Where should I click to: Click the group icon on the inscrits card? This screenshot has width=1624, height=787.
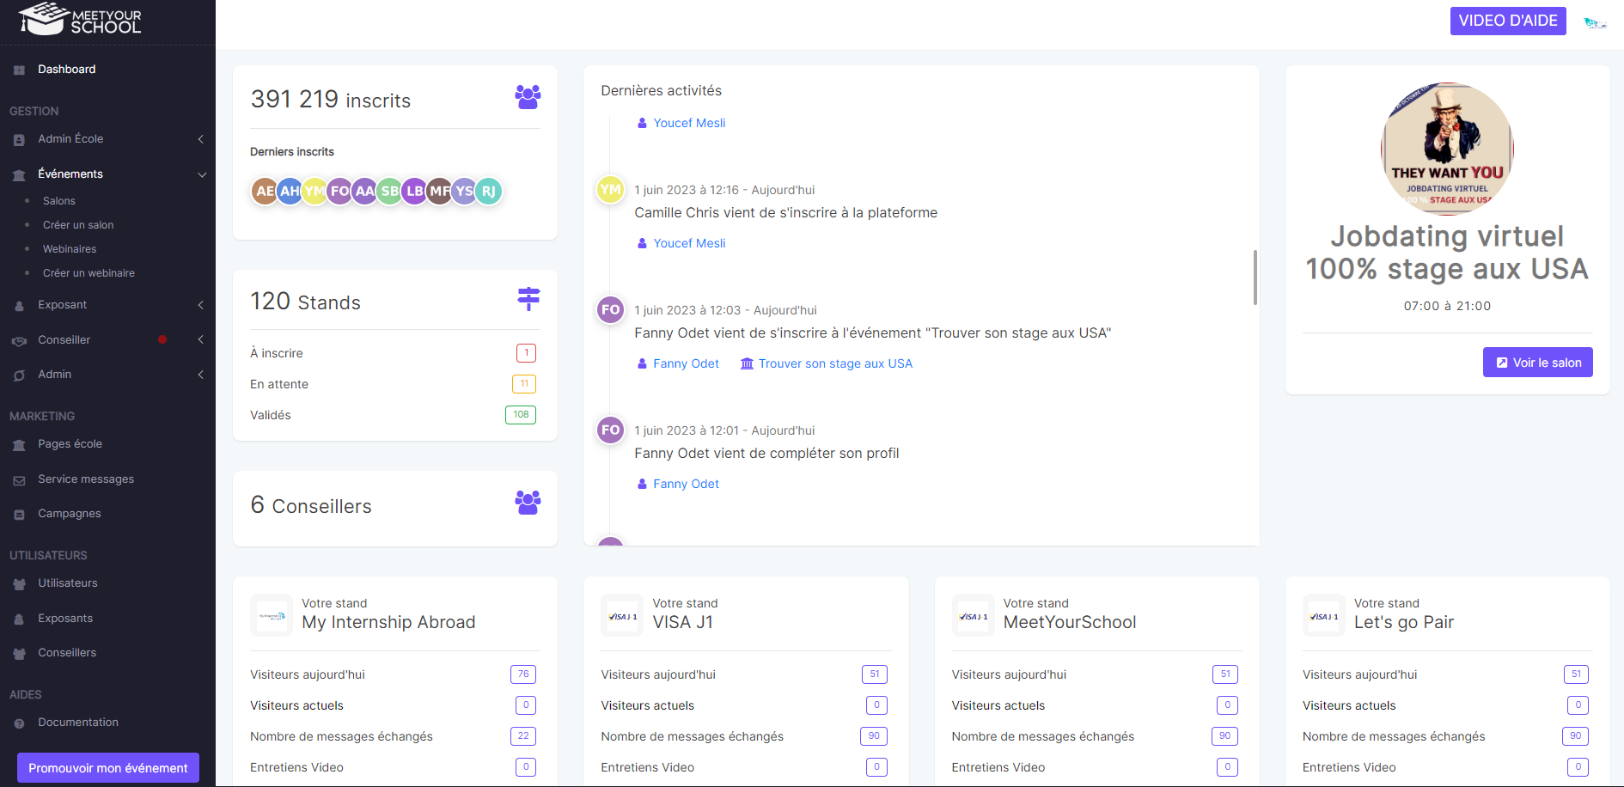(x=528, y=97)
